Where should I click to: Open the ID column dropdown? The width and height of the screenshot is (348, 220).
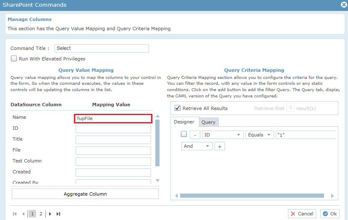[x=223, y=135]
